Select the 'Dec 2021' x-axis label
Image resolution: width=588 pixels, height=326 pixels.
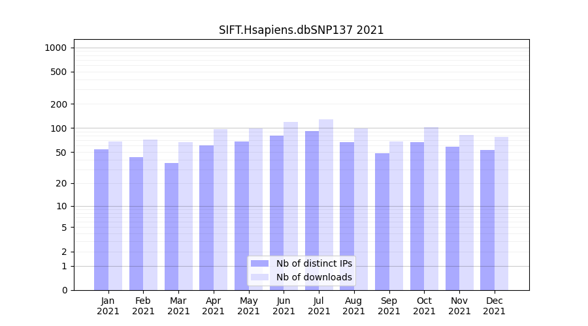tap(495, 306)
